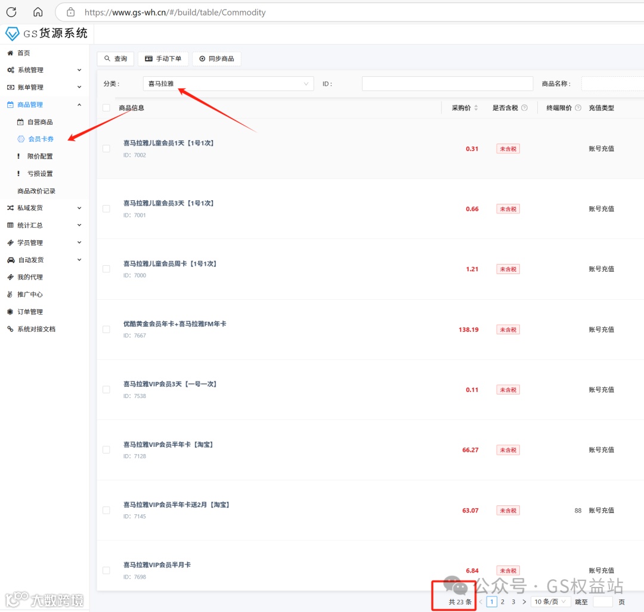Click the price value 138.19

469,330
